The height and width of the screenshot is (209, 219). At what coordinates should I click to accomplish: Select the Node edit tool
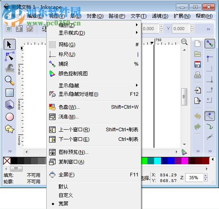pyautogui.click(x=10, y=56)
